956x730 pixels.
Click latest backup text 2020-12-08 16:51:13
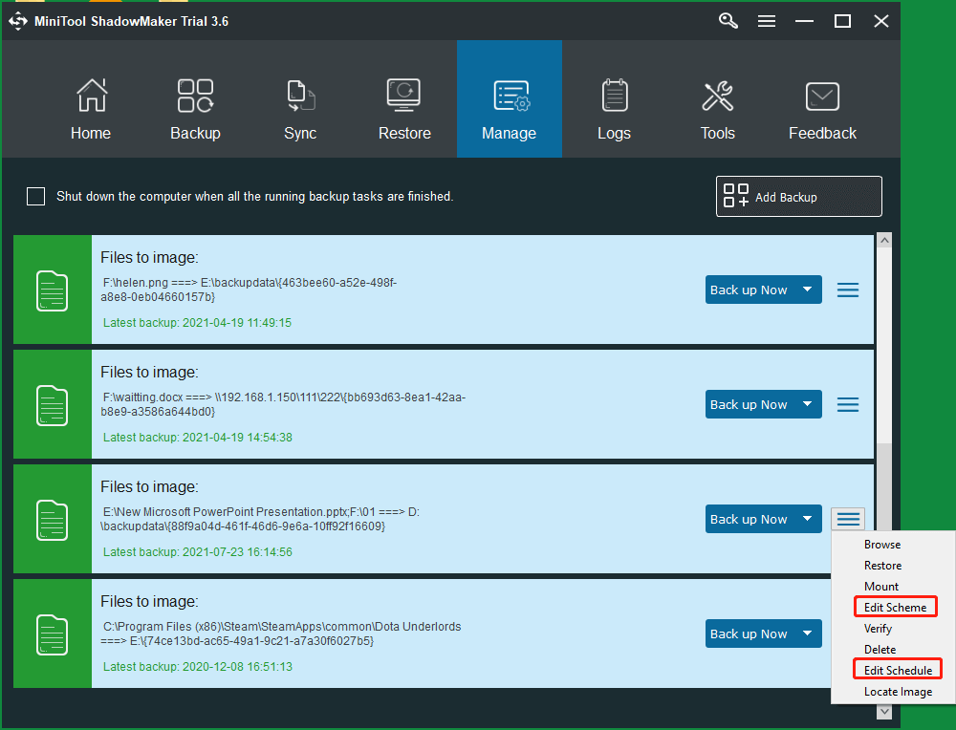tap(197, 666)
